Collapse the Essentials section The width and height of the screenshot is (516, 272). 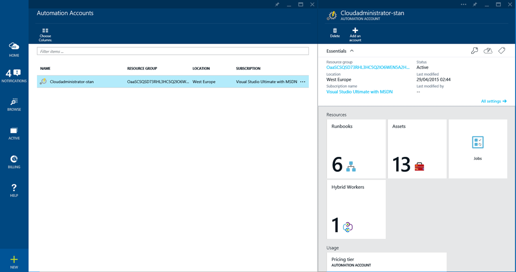point(352,51)
